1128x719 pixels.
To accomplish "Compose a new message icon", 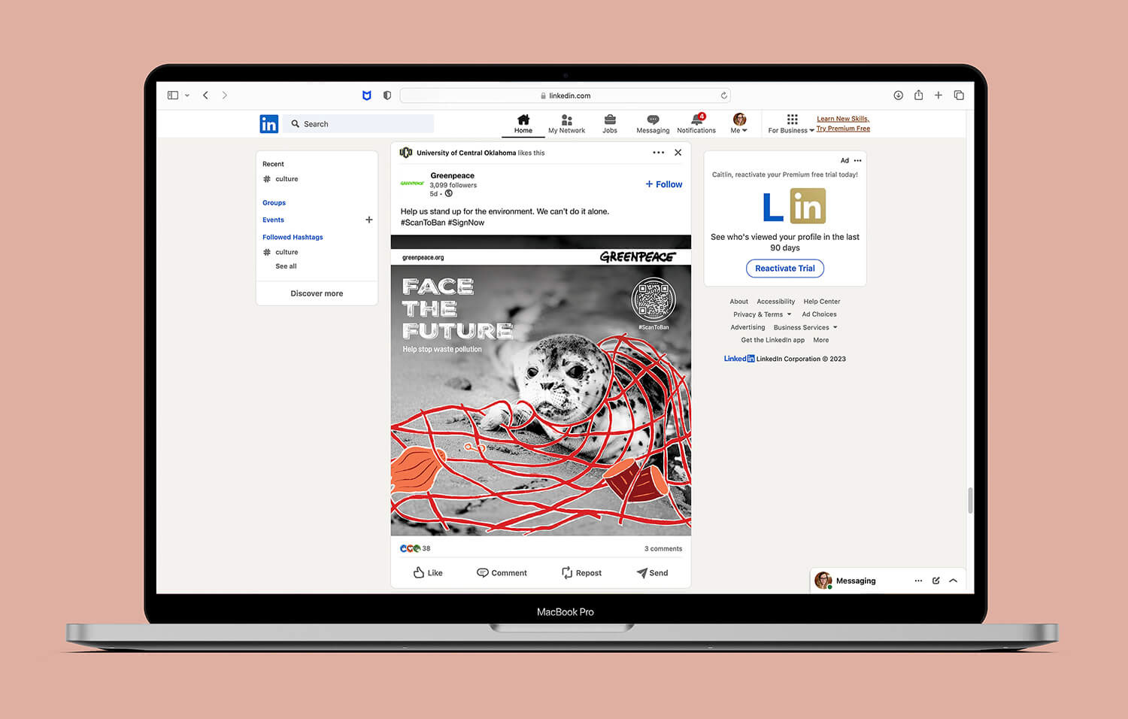I will [x=936, y=581].
